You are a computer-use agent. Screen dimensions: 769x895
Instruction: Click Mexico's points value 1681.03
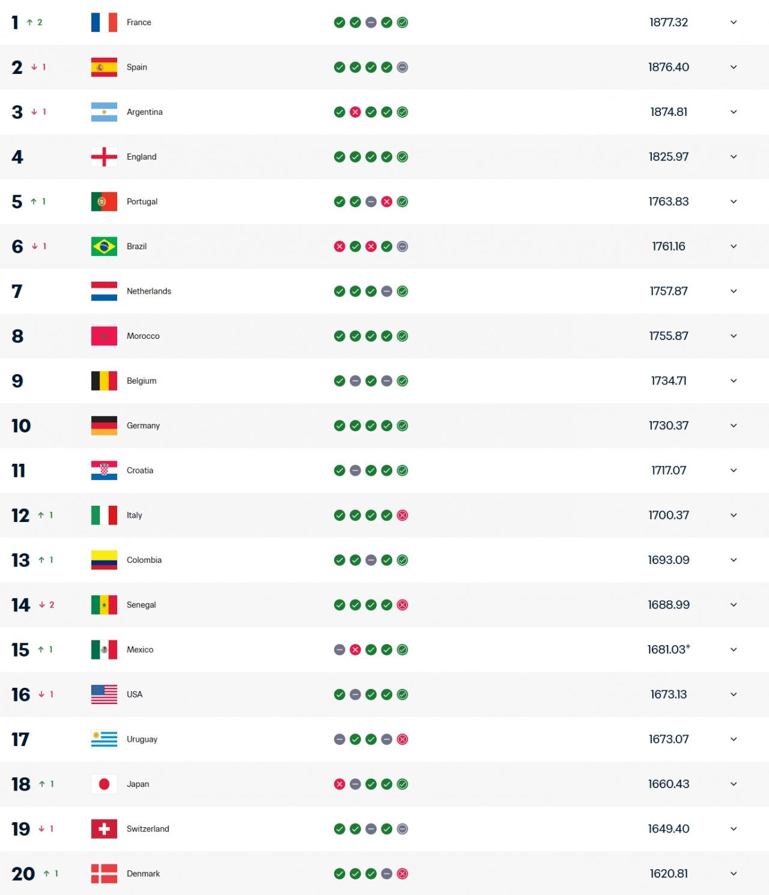(669, 649)
